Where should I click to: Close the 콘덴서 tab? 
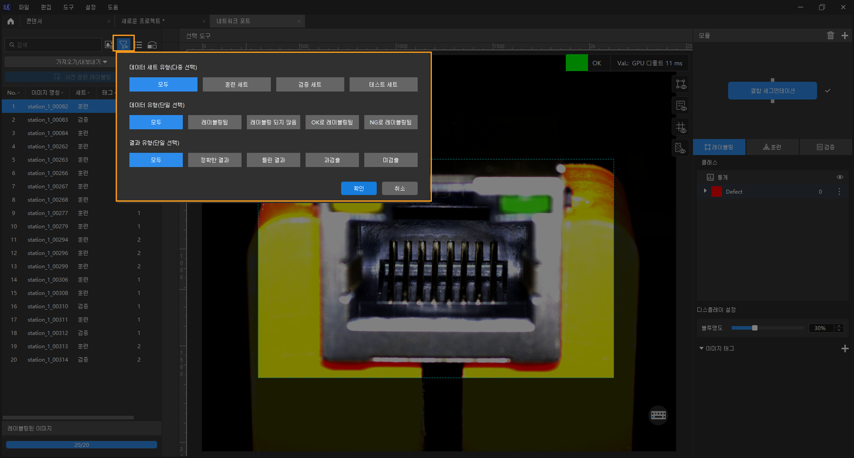pos(109,21)
